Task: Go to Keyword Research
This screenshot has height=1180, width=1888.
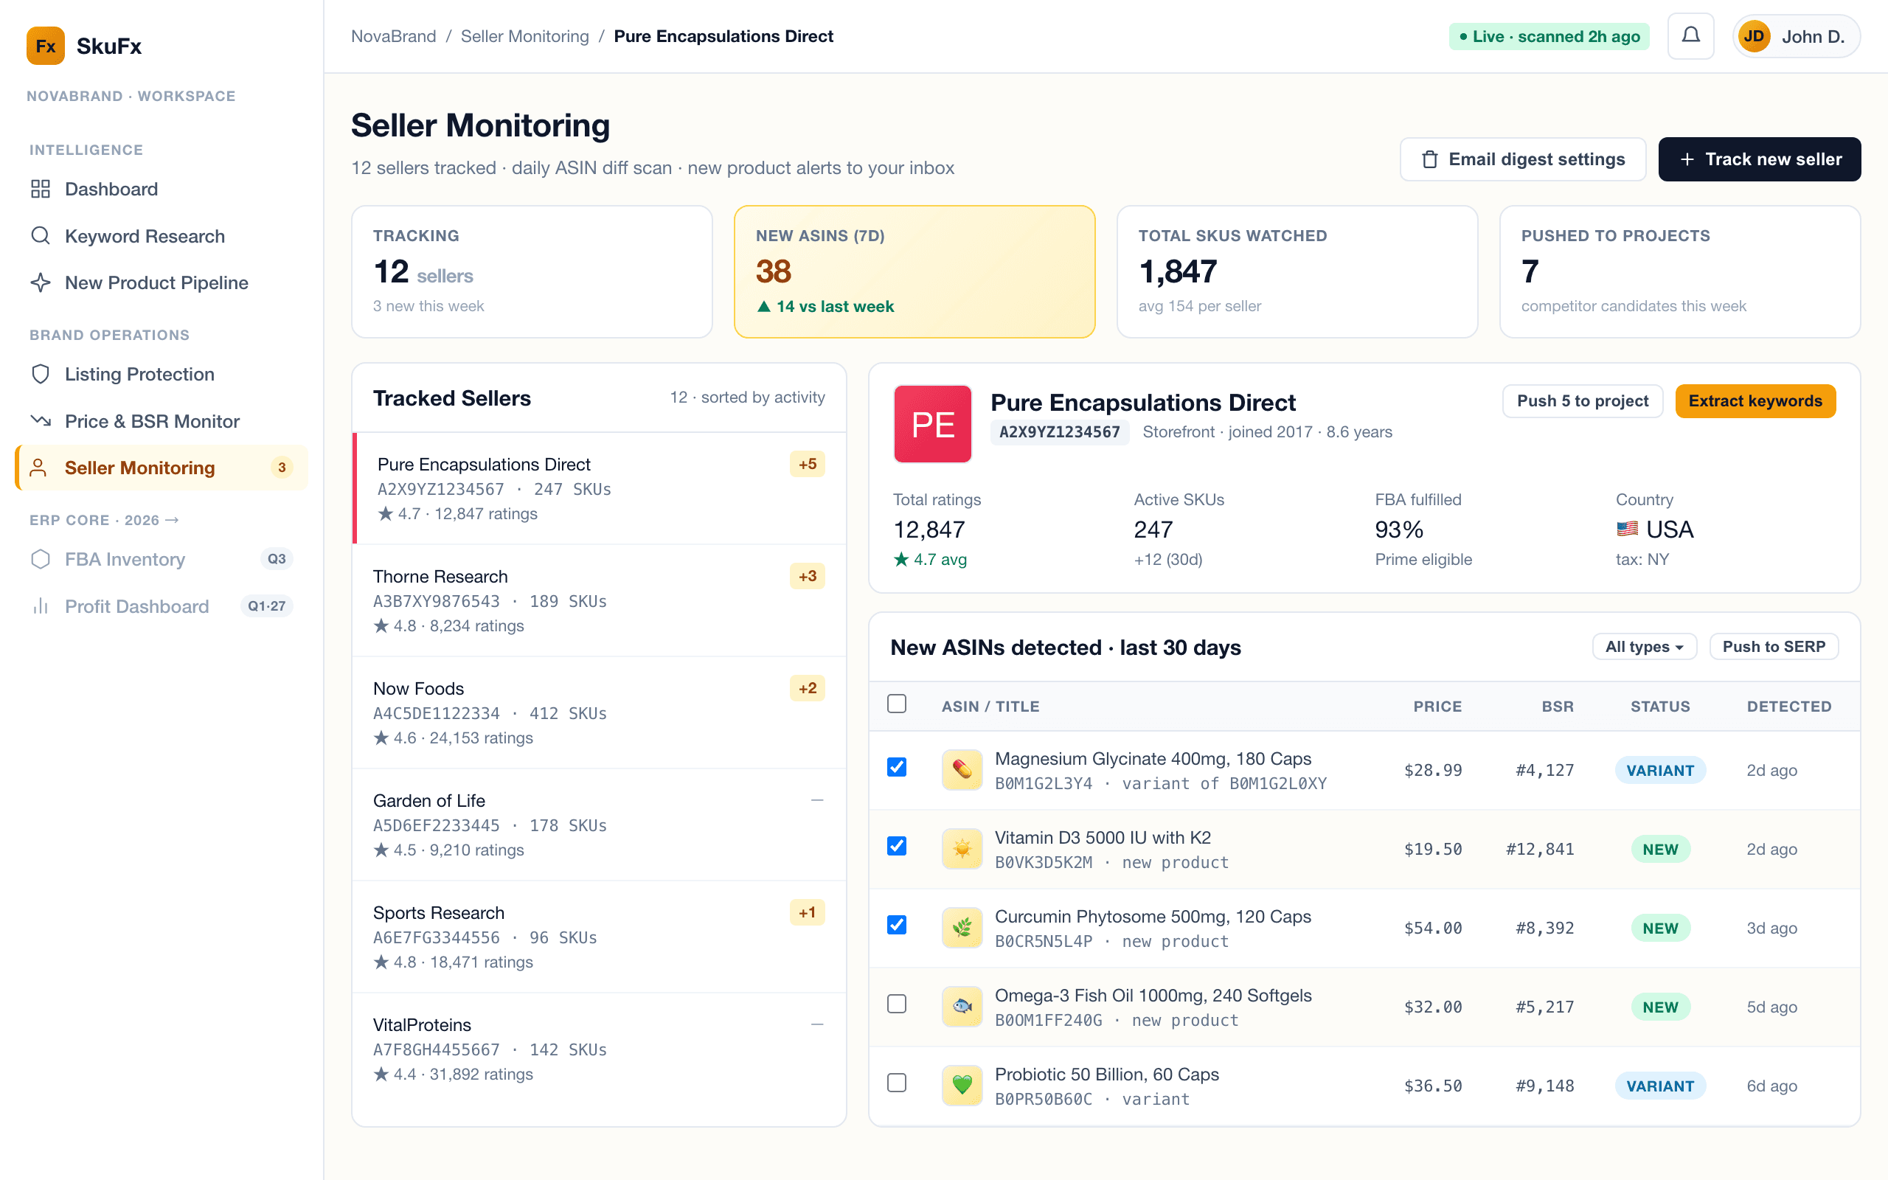Action: tap(162, 236)
